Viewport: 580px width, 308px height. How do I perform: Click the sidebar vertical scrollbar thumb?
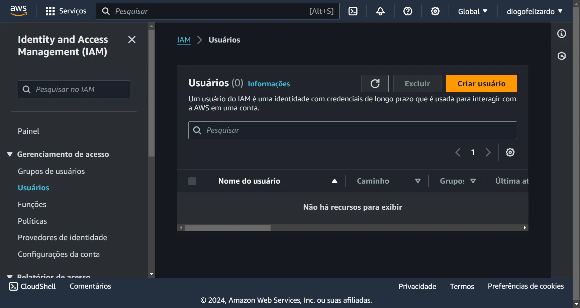[x=152, y=93]
